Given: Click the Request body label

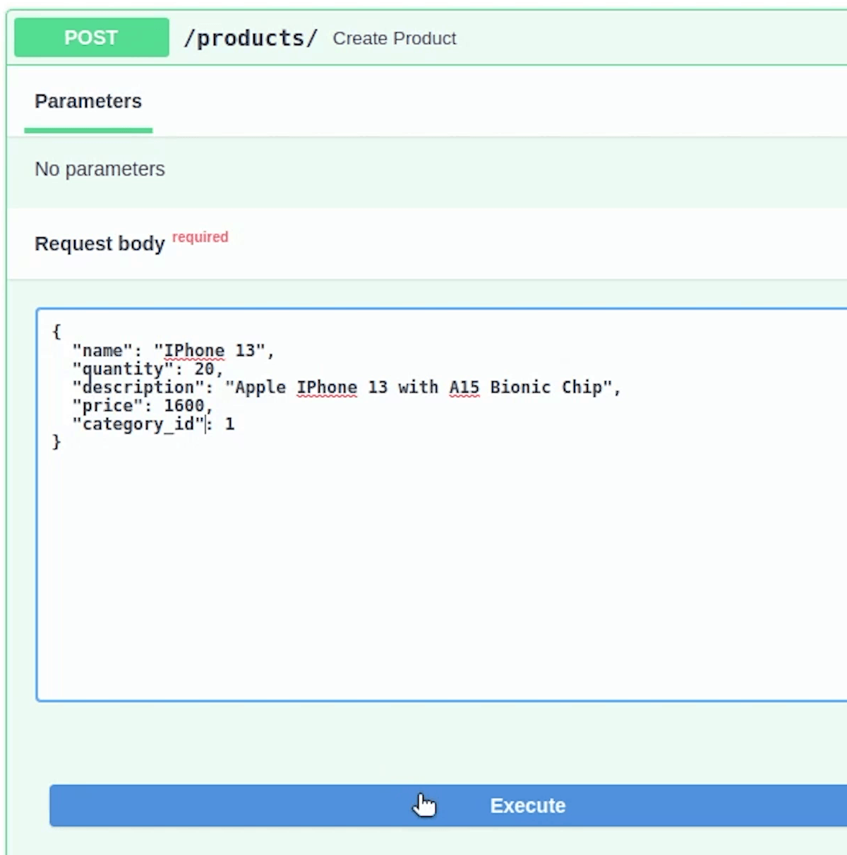Looking at the screenshot, I should [x=100, y=244].
